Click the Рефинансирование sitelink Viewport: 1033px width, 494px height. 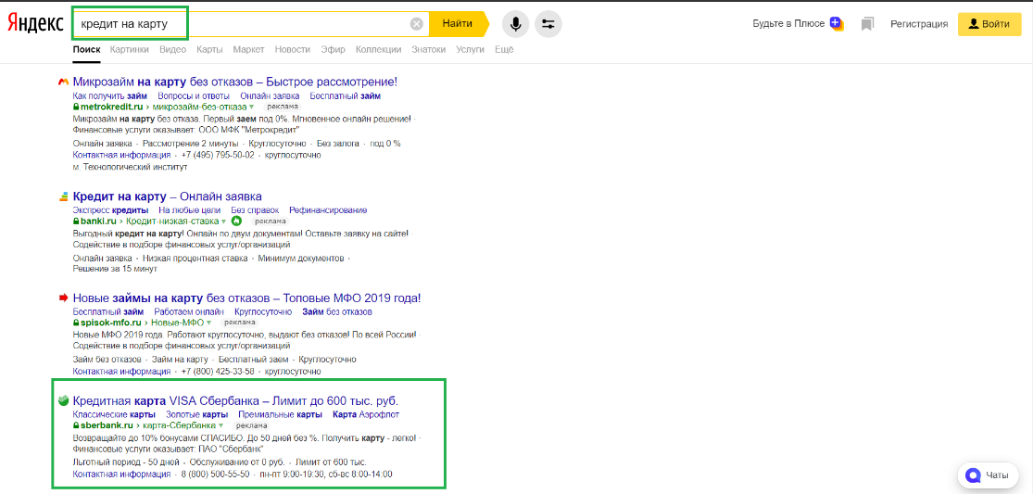(x=328, y=210)
